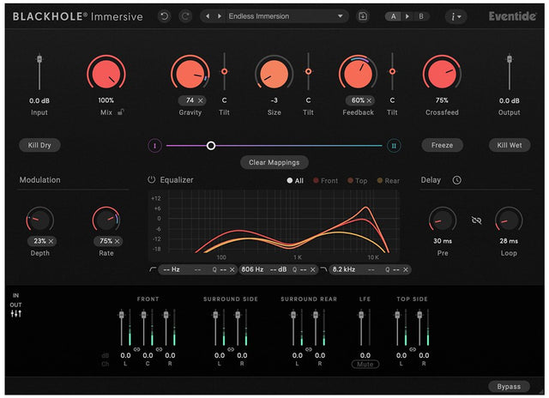This screenshot has width=549, height=398.
Task: Switch to the A comparison state
Action: pos(394,16)
